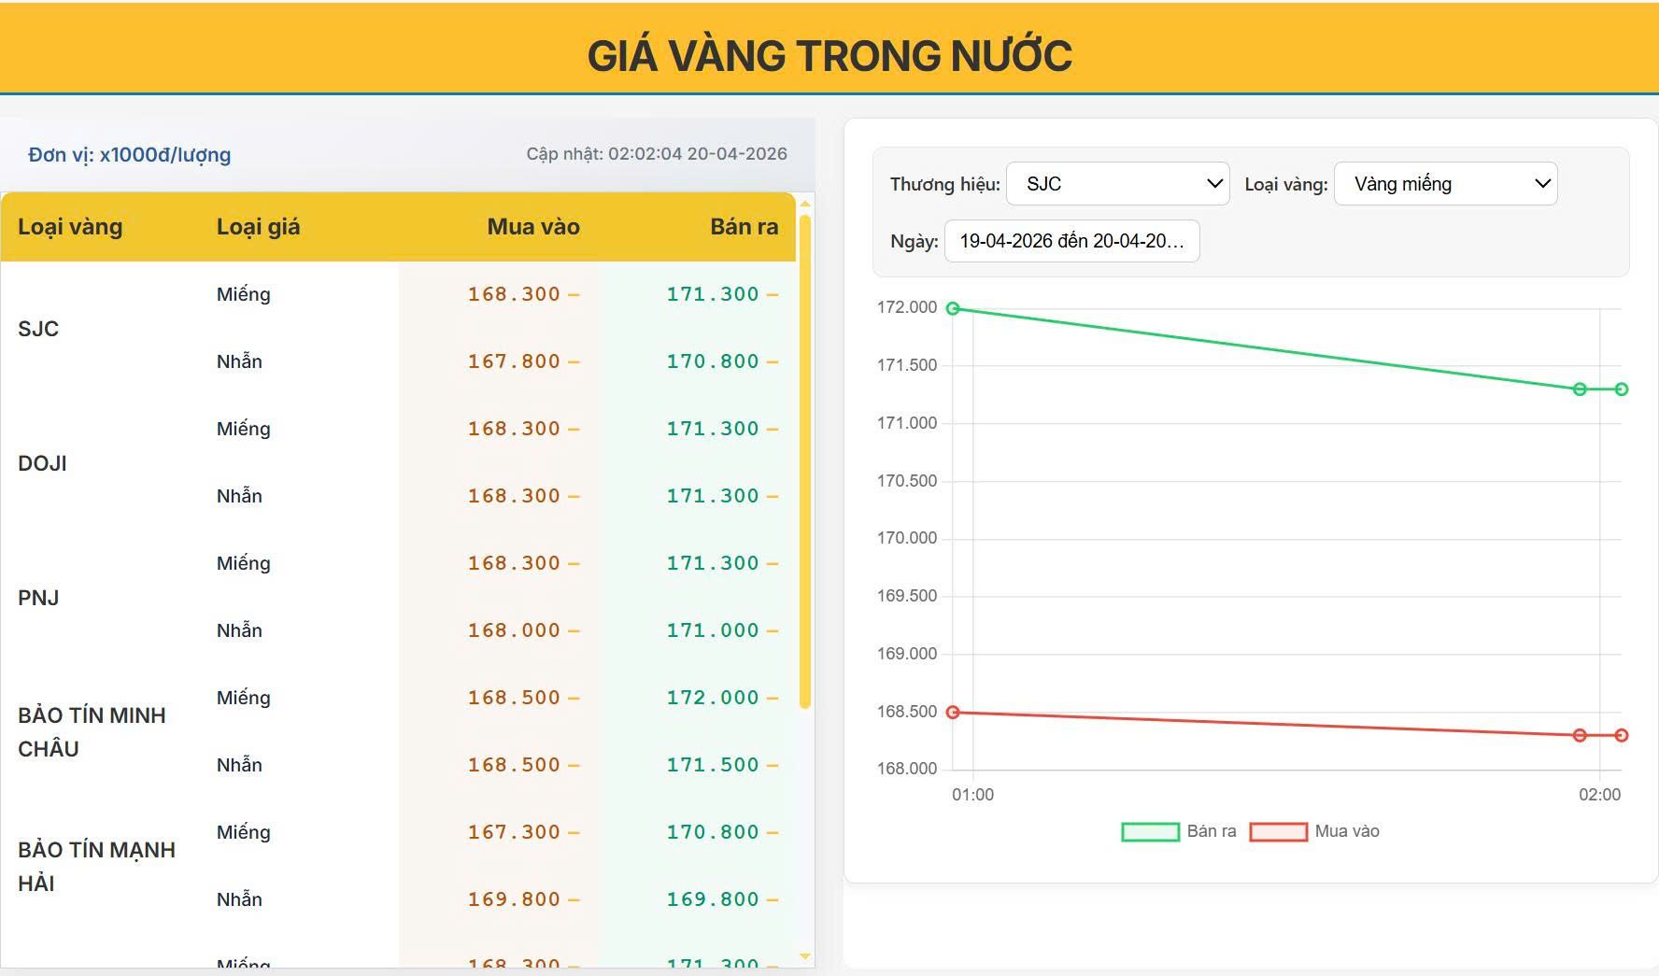1659x976 pixels.
Task: Click the table scrollbar down arrow
Action: pyautogui.click(x=805, y=956)
